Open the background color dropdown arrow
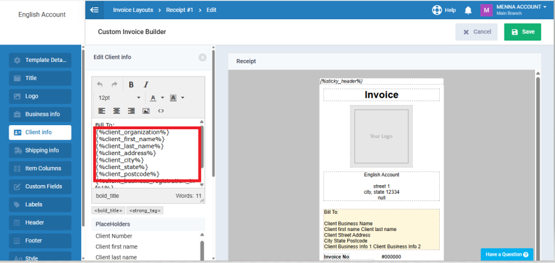 pos(183,98)
